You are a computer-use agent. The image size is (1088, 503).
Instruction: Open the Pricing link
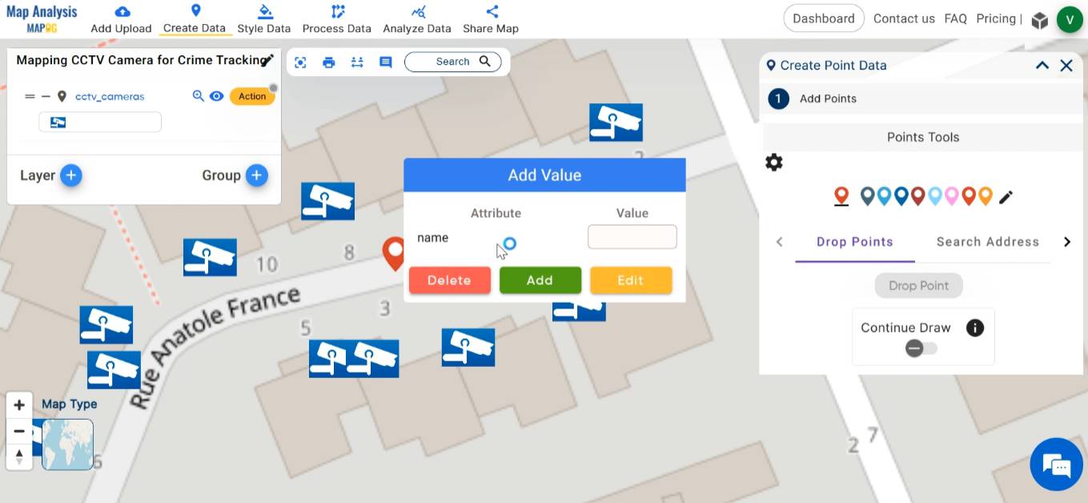click(x=996, y=18)
